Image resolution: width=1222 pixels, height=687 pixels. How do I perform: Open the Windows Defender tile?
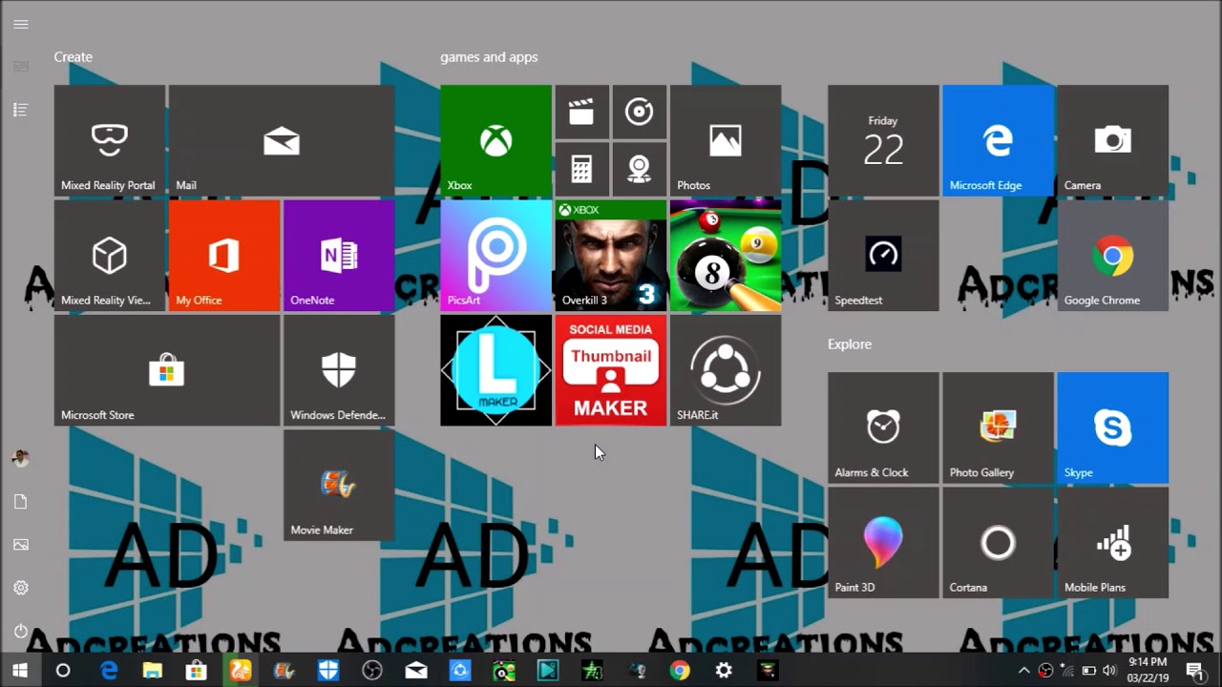tap(339, 370)
